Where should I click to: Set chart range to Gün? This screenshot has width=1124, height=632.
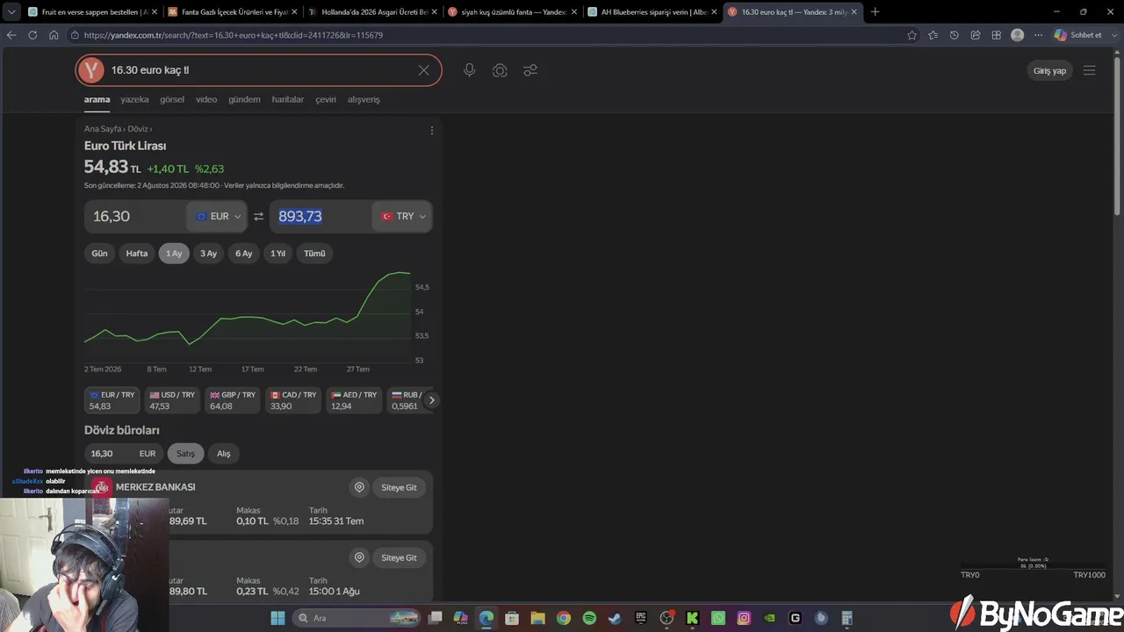tap(99, 254)
